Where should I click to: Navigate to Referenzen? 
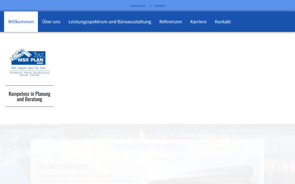(x=171, y=22)
